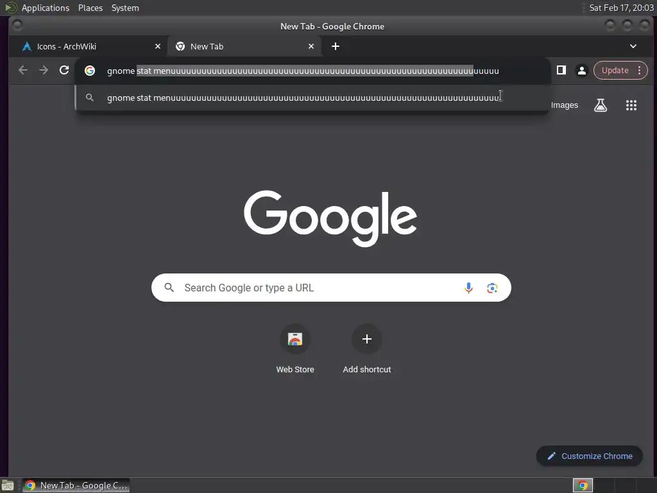
Task: Click the browser back arrow
Action: click(x=23, y=71)
